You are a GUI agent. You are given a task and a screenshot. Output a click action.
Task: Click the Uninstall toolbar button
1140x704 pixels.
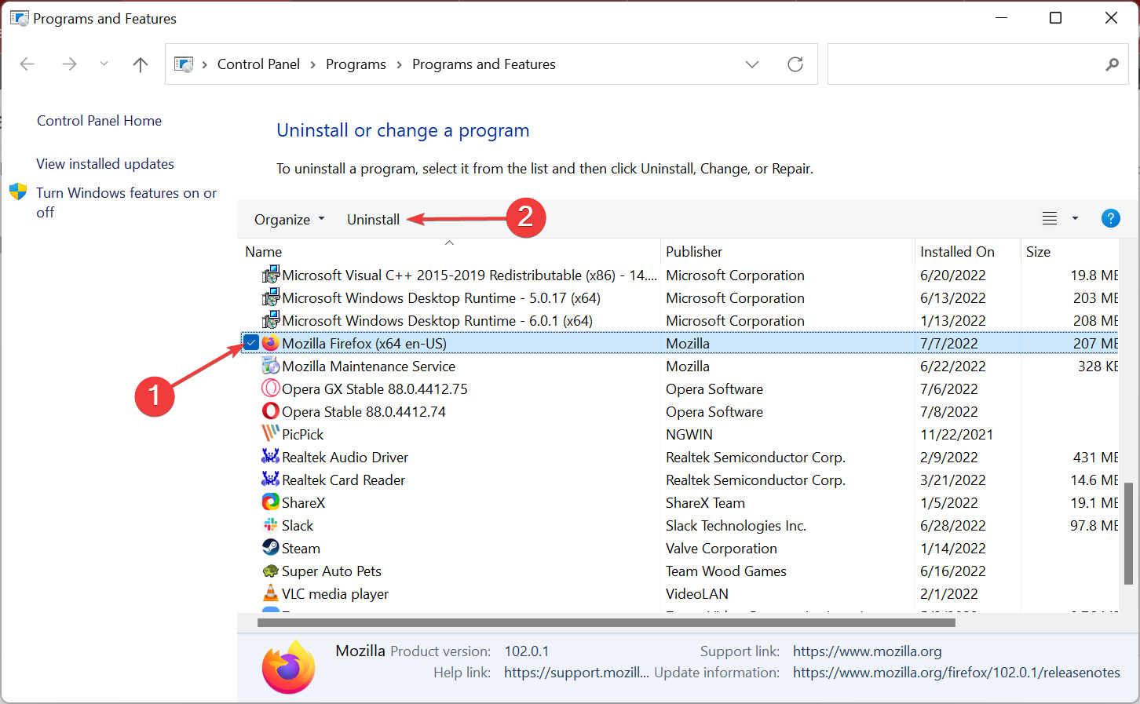click(x=374, y=220)
